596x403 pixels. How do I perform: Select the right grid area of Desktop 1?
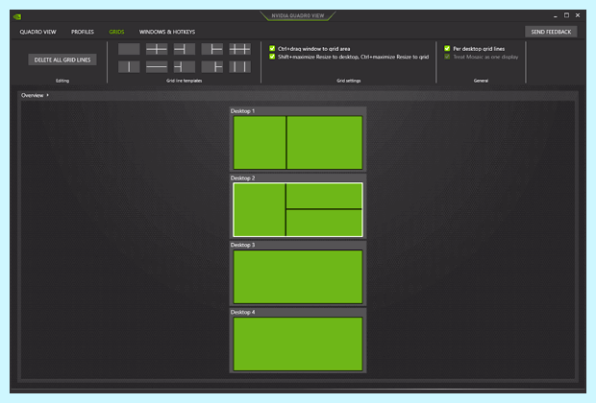[x=325, y=142]
